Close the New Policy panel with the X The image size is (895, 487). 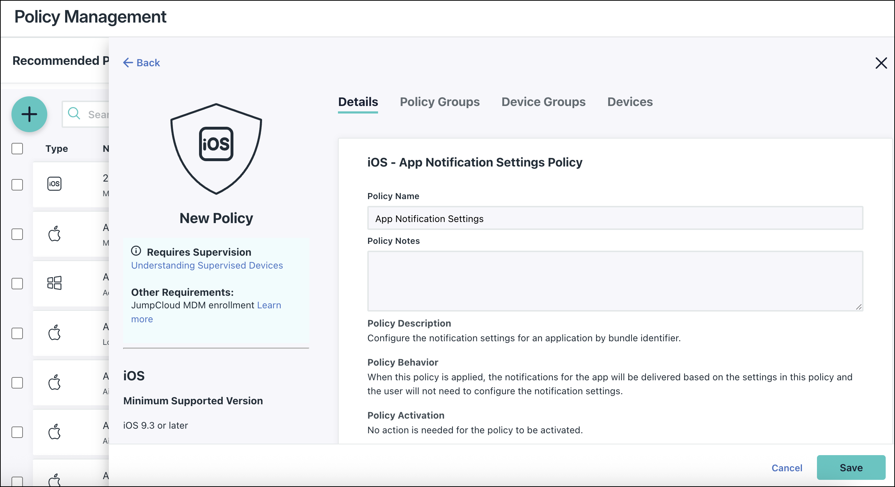tap(881, 63)
